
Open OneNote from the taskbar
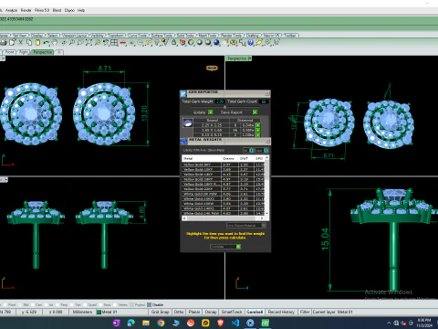coord(116,323)
